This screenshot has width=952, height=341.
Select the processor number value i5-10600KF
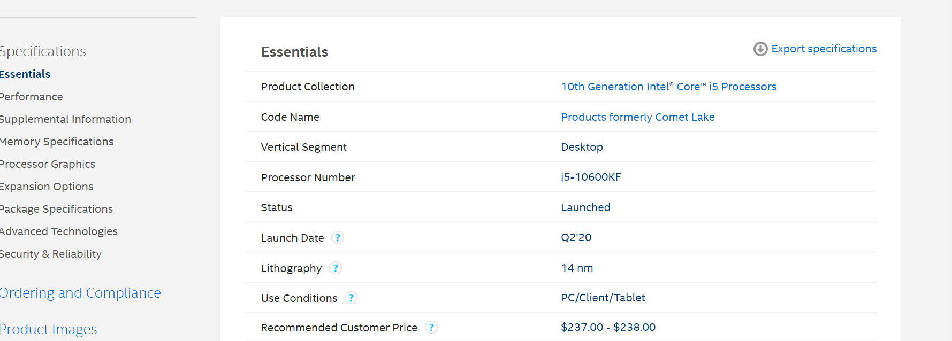click(591, 177)
